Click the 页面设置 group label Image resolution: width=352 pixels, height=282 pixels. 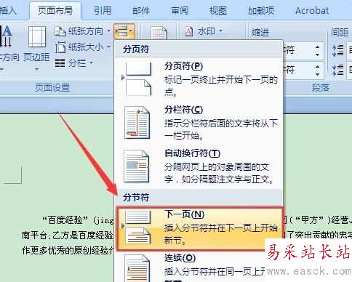[52, 87]
